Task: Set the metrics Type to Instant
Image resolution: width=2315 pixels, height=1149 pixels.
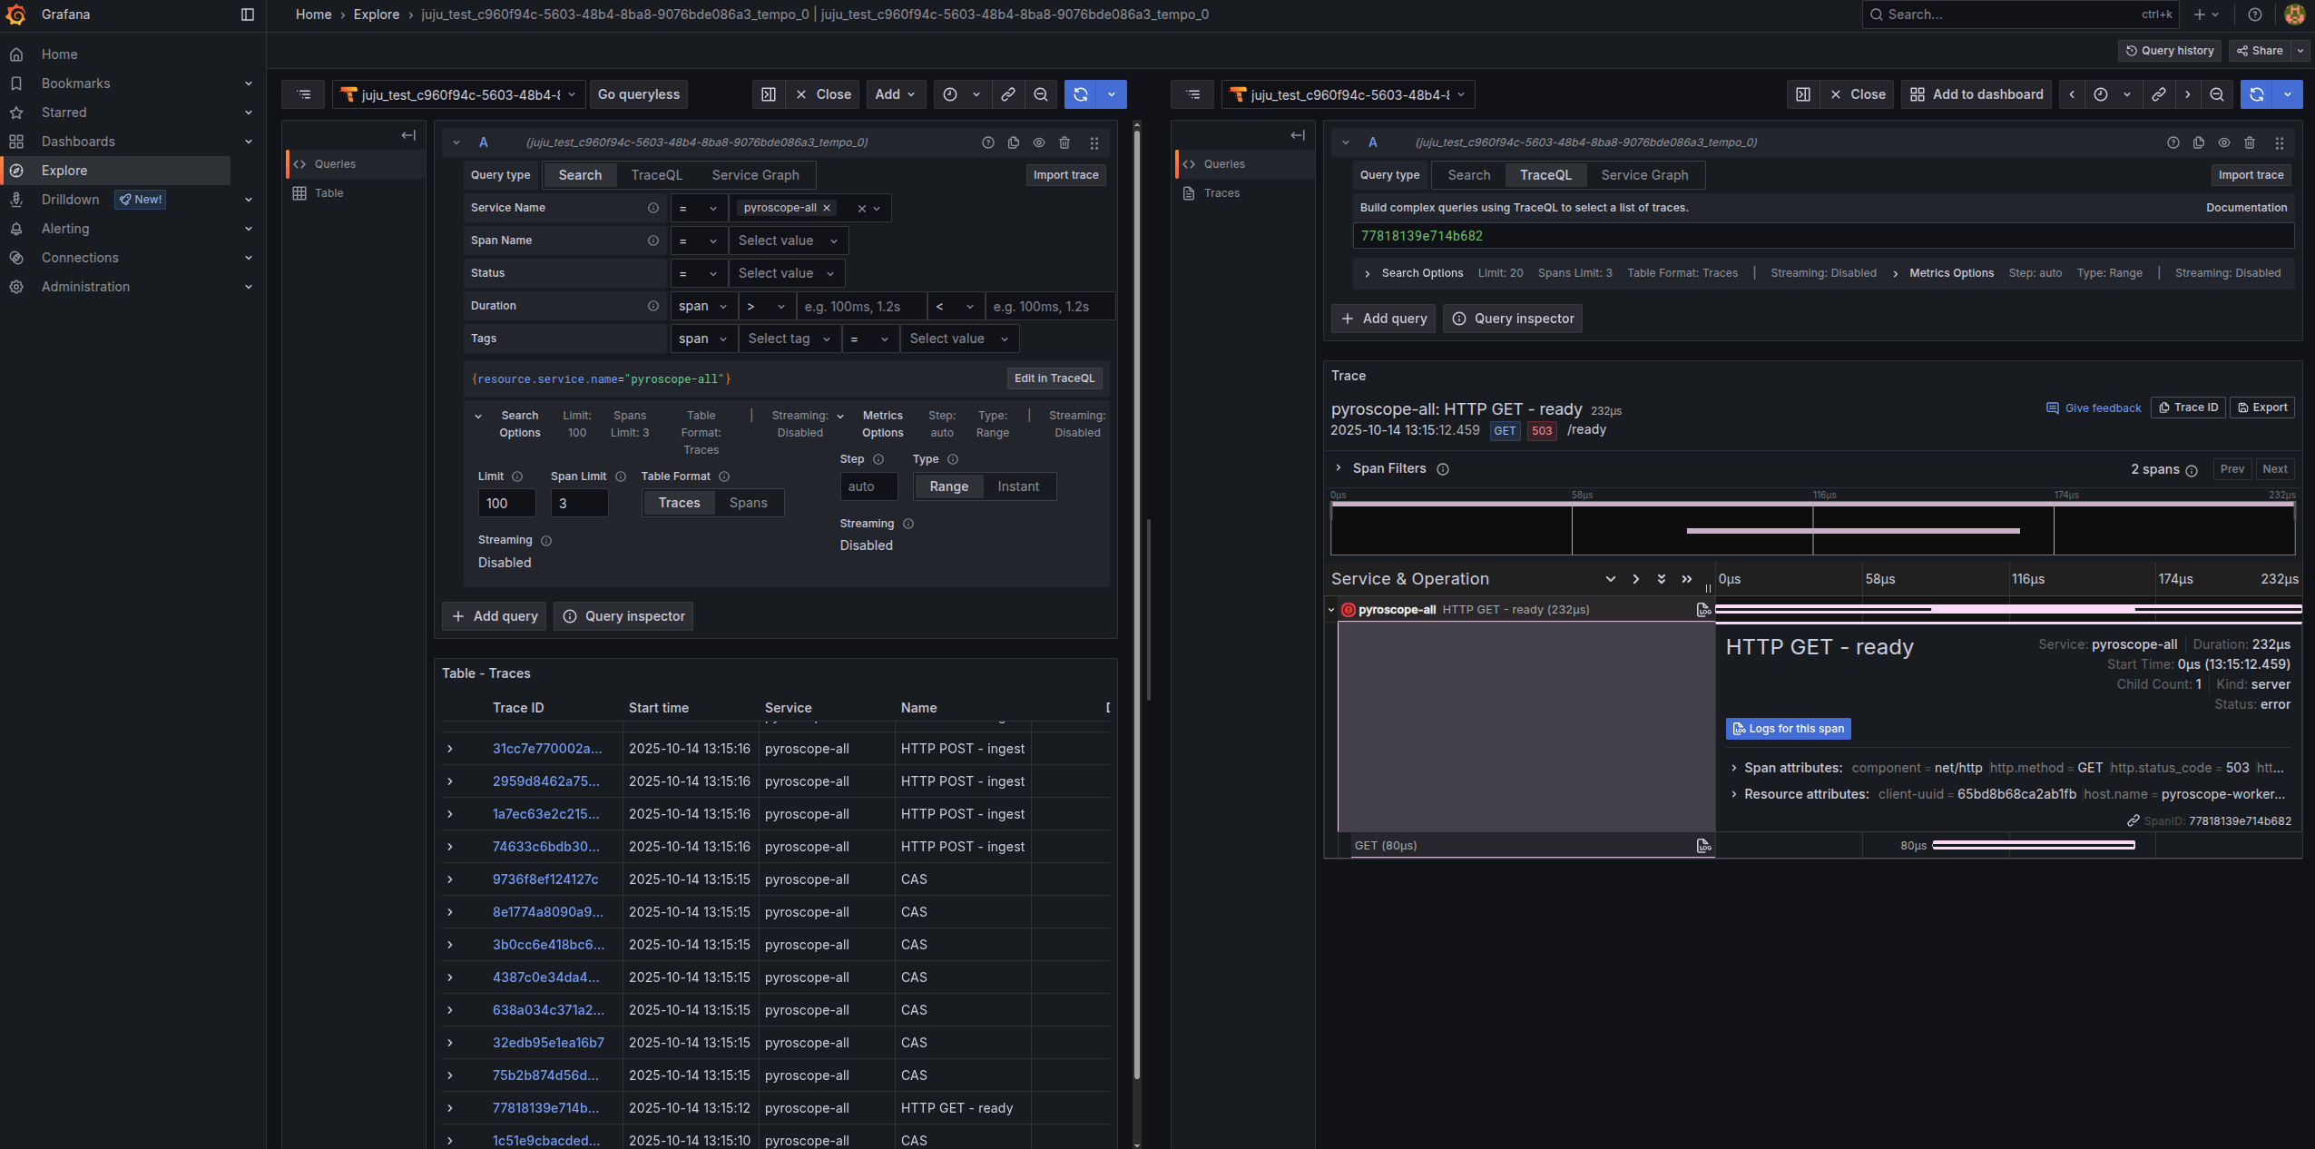Action: [x=1017, y=486]
